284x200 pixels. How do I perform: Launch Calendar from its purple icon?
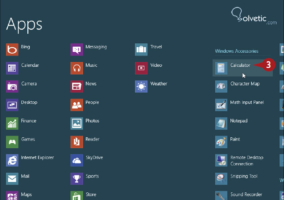point(12,68)
